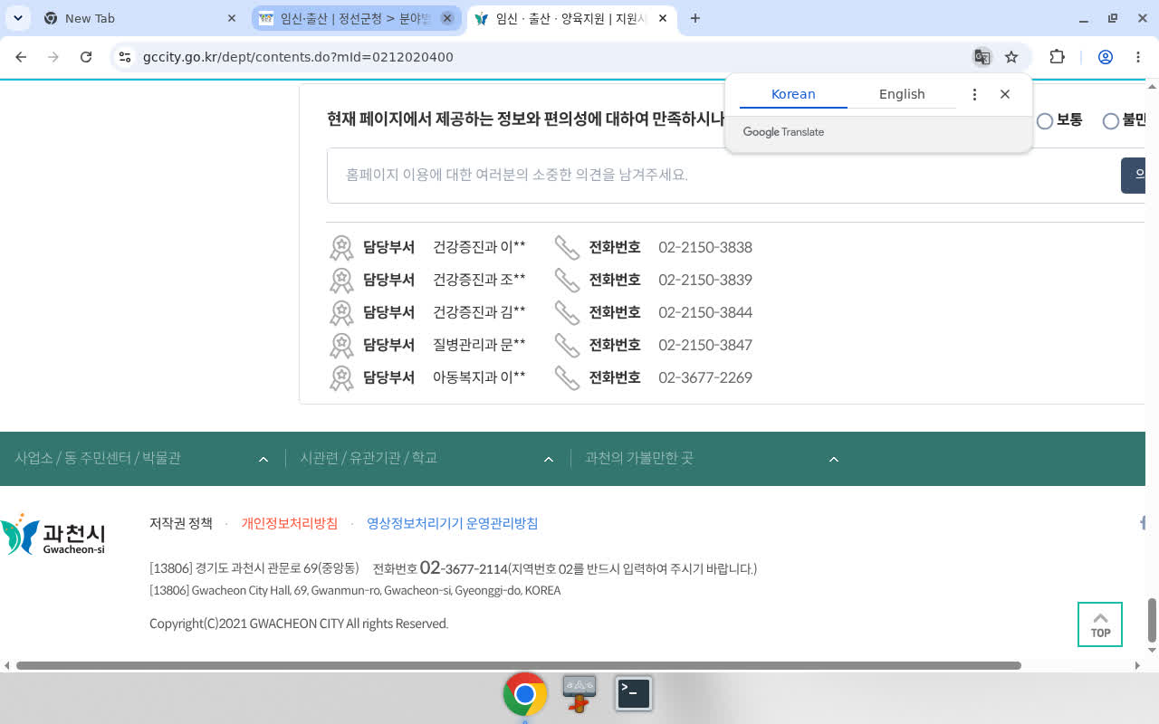Click the Google Translate icon in address bar
This screenshot has width=1159, height=724.
coord(982,57)
